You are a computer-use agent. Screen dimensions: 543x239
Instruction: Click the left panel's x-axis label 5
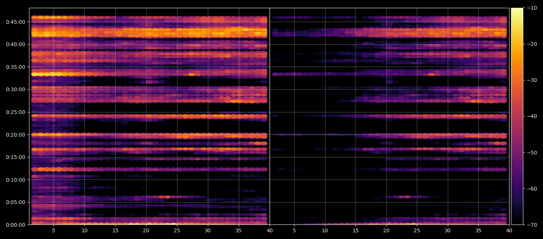pos(54,231)
